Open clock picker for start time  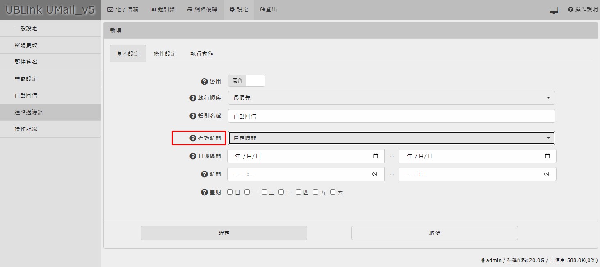(375, 174)
